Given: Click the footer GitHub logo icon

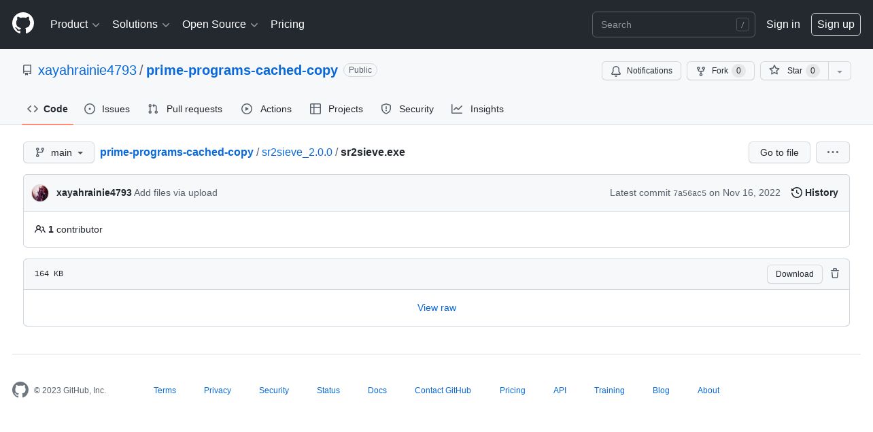Looking at the screenshot, I should [20, 390].
